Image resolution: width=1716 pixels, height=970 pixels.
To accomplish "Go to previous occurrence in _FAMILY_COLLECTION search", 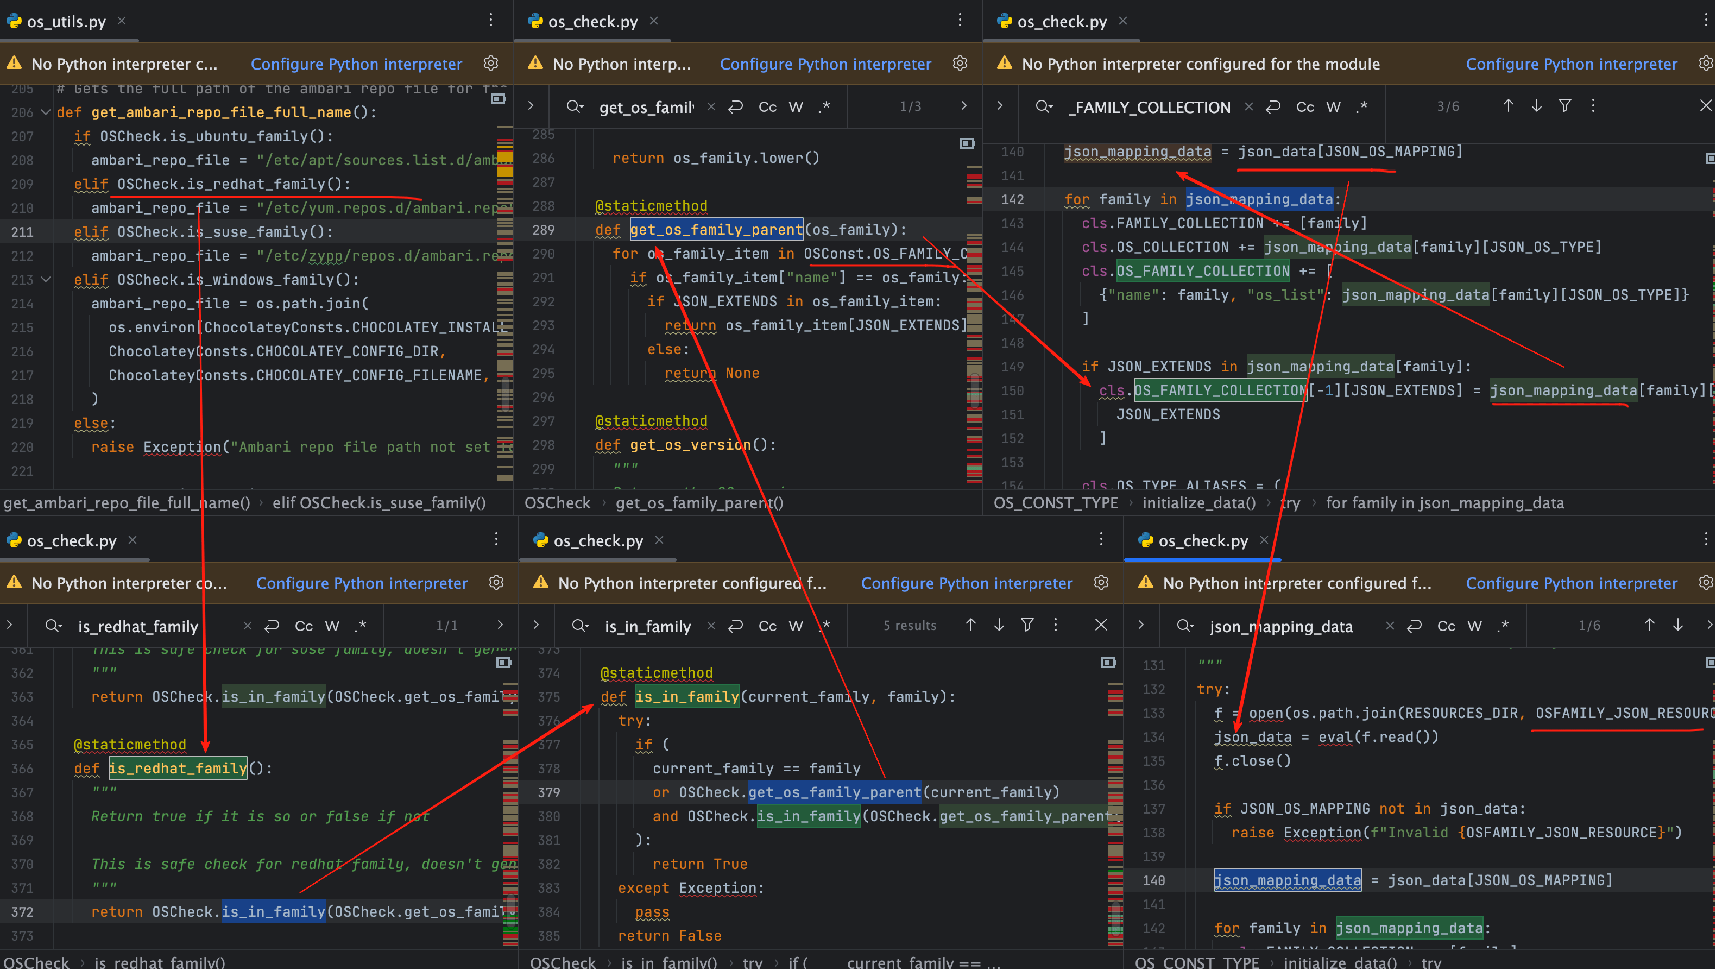I will point(1508,106).
